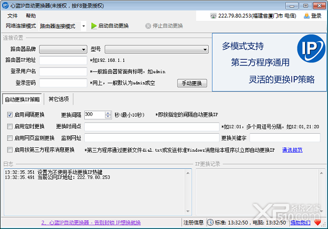This screenshot has height=229, width=328.
Task: Click the IP app icon in title bar
Action: pyautogui.click(x=5, y=5)
